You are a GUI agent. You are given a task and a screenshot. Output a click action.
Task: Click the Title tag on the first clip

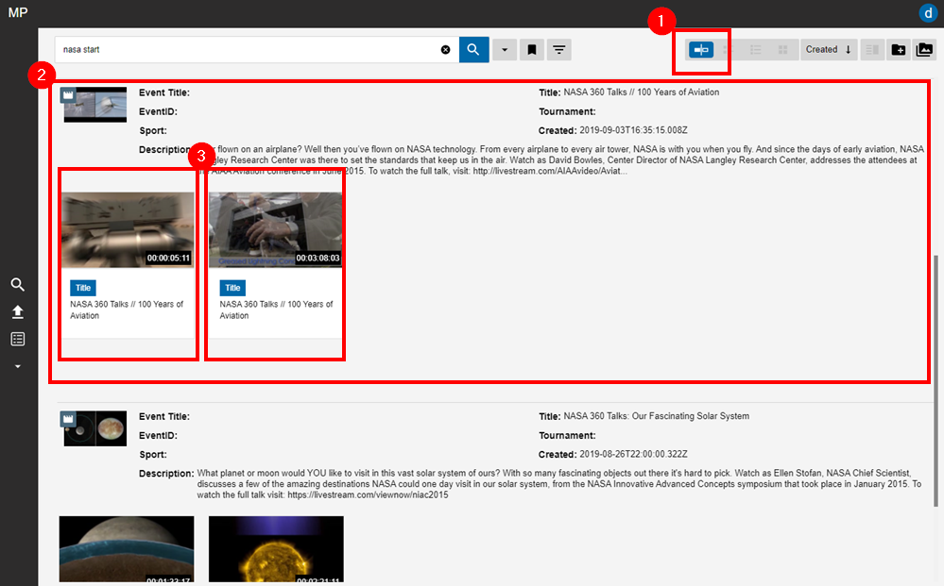click(x=83, y=288)
